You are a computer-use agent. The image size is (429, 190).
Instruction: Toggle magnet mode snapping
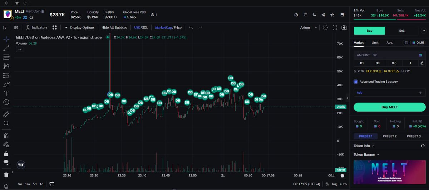coord(6,135)
